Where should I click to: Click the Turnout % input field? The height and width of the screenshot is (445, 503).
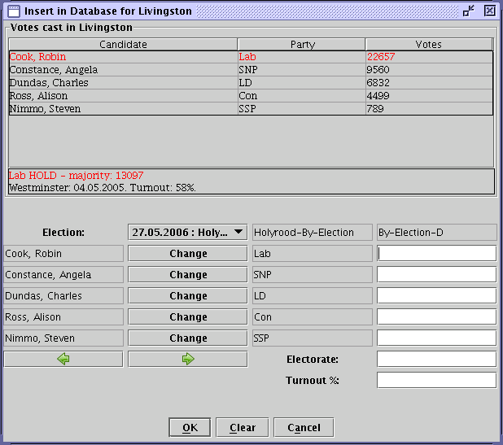pos(436,380)
